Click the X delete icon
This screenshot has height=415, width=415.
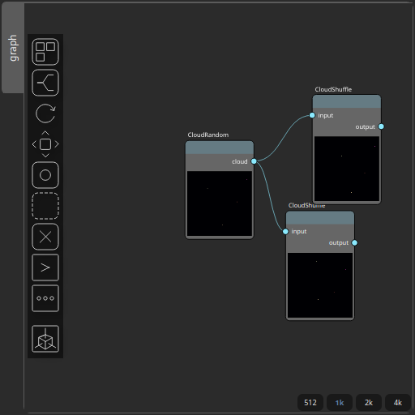[45, 237]
